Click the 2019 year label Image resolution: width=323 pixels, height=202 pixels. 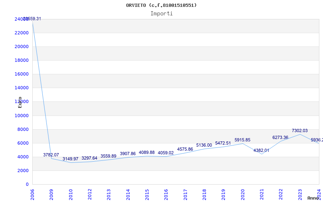224,195
